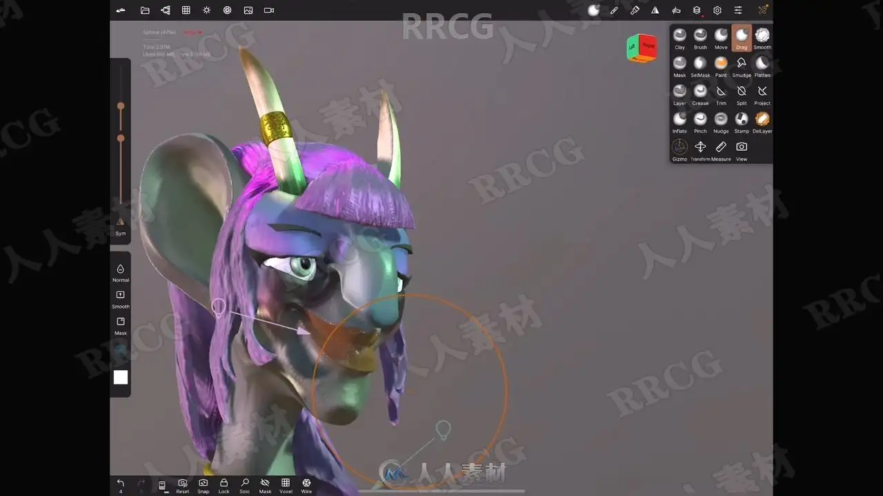Select the Inflate tool
Screen dimensions: 883x496
tap(679, 123)
